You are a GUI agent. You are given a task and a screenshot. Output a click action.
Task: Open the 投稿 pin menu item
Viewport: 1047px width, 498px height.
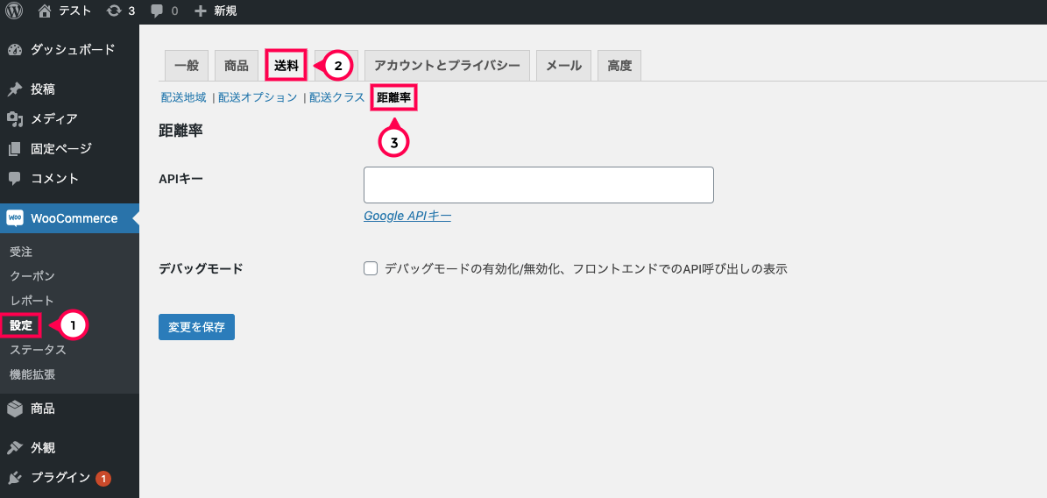click(x=42, y=89)
